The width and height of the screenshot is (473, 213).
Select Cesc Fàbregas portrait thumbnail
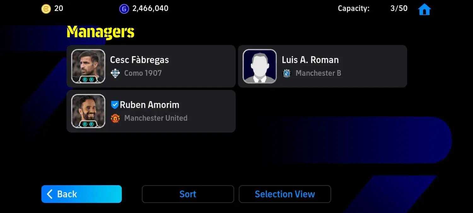pos(88,66)
